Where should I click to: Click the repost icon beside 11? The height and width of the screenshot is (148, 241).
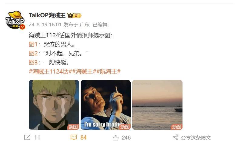[27, 137]
